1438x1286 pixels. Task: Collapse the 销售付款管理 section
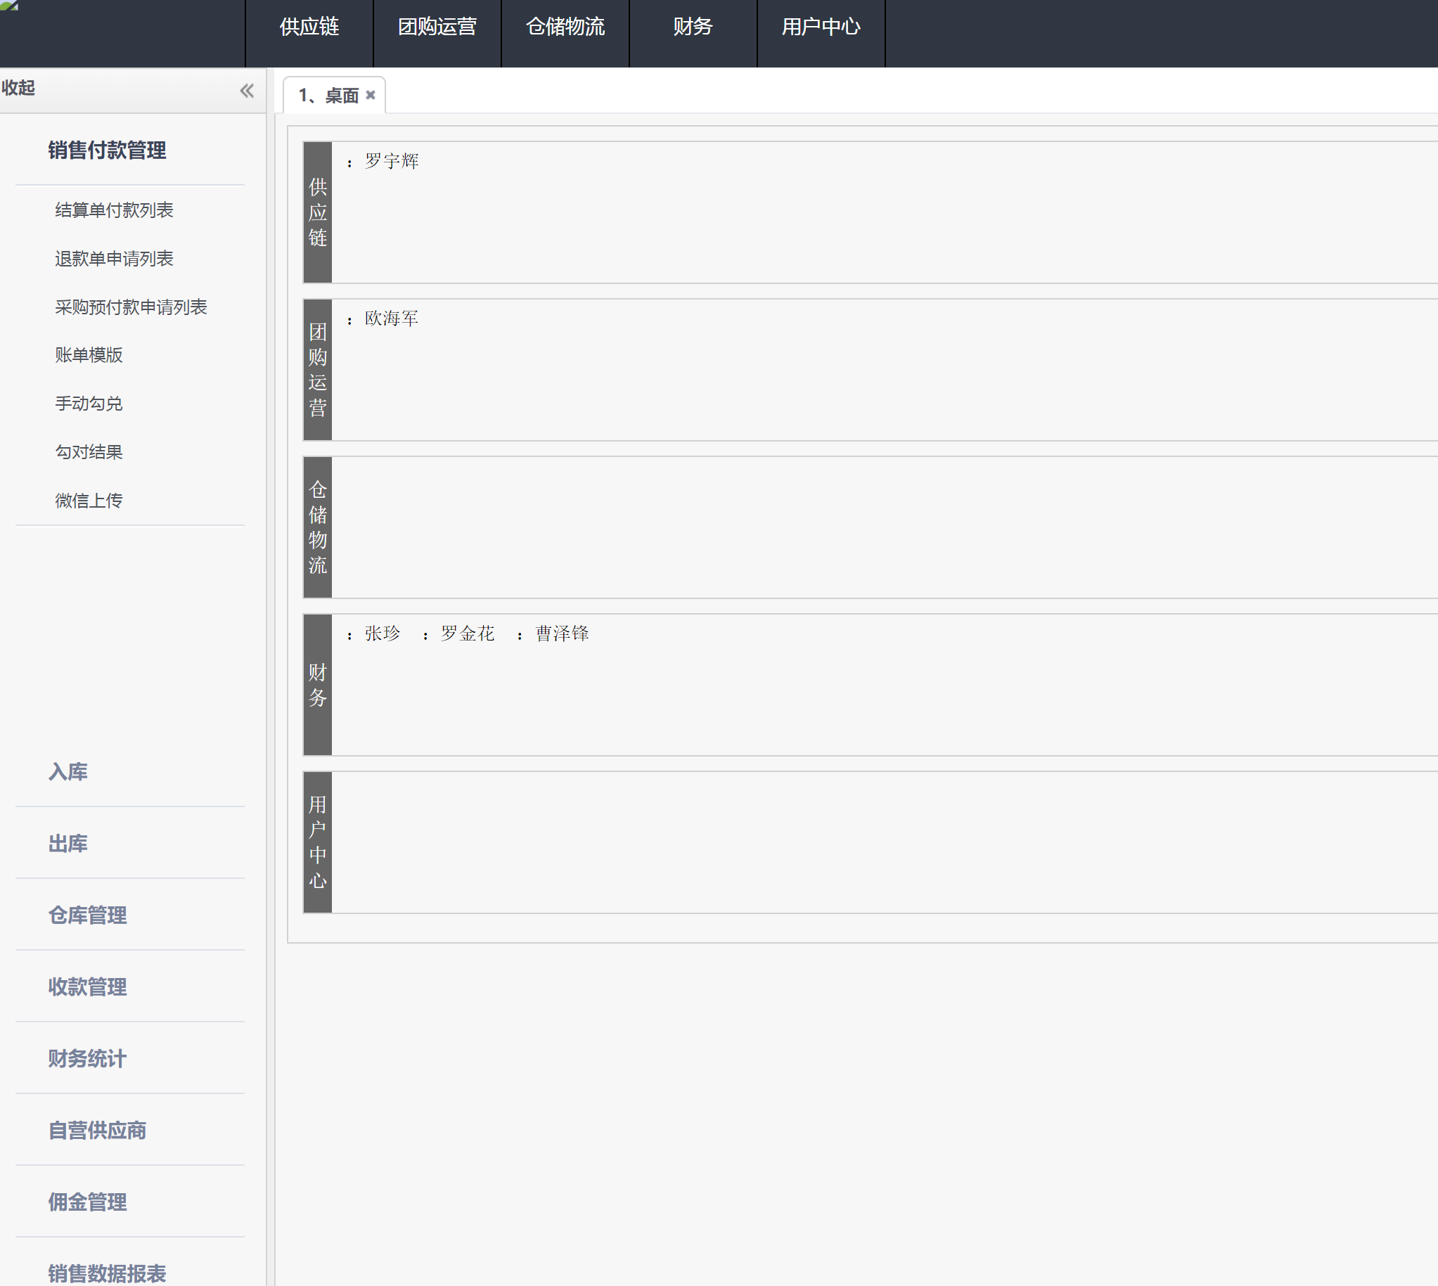(108, 150)
